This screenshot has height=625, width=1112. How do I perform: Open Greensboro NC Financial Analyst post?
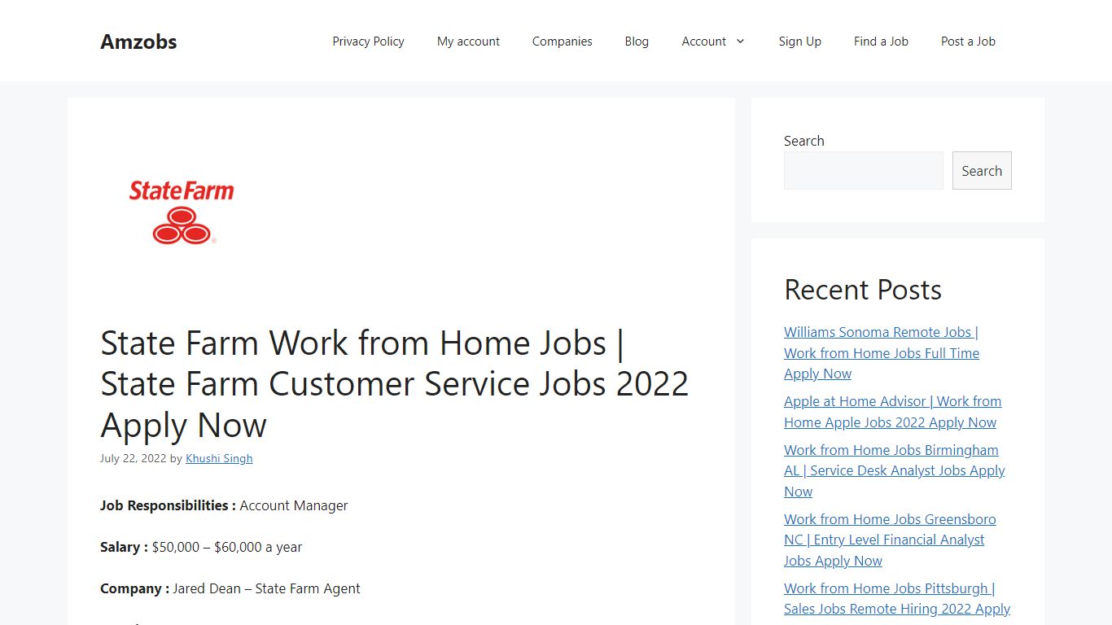pyautogui.click(x=890, y=540)
